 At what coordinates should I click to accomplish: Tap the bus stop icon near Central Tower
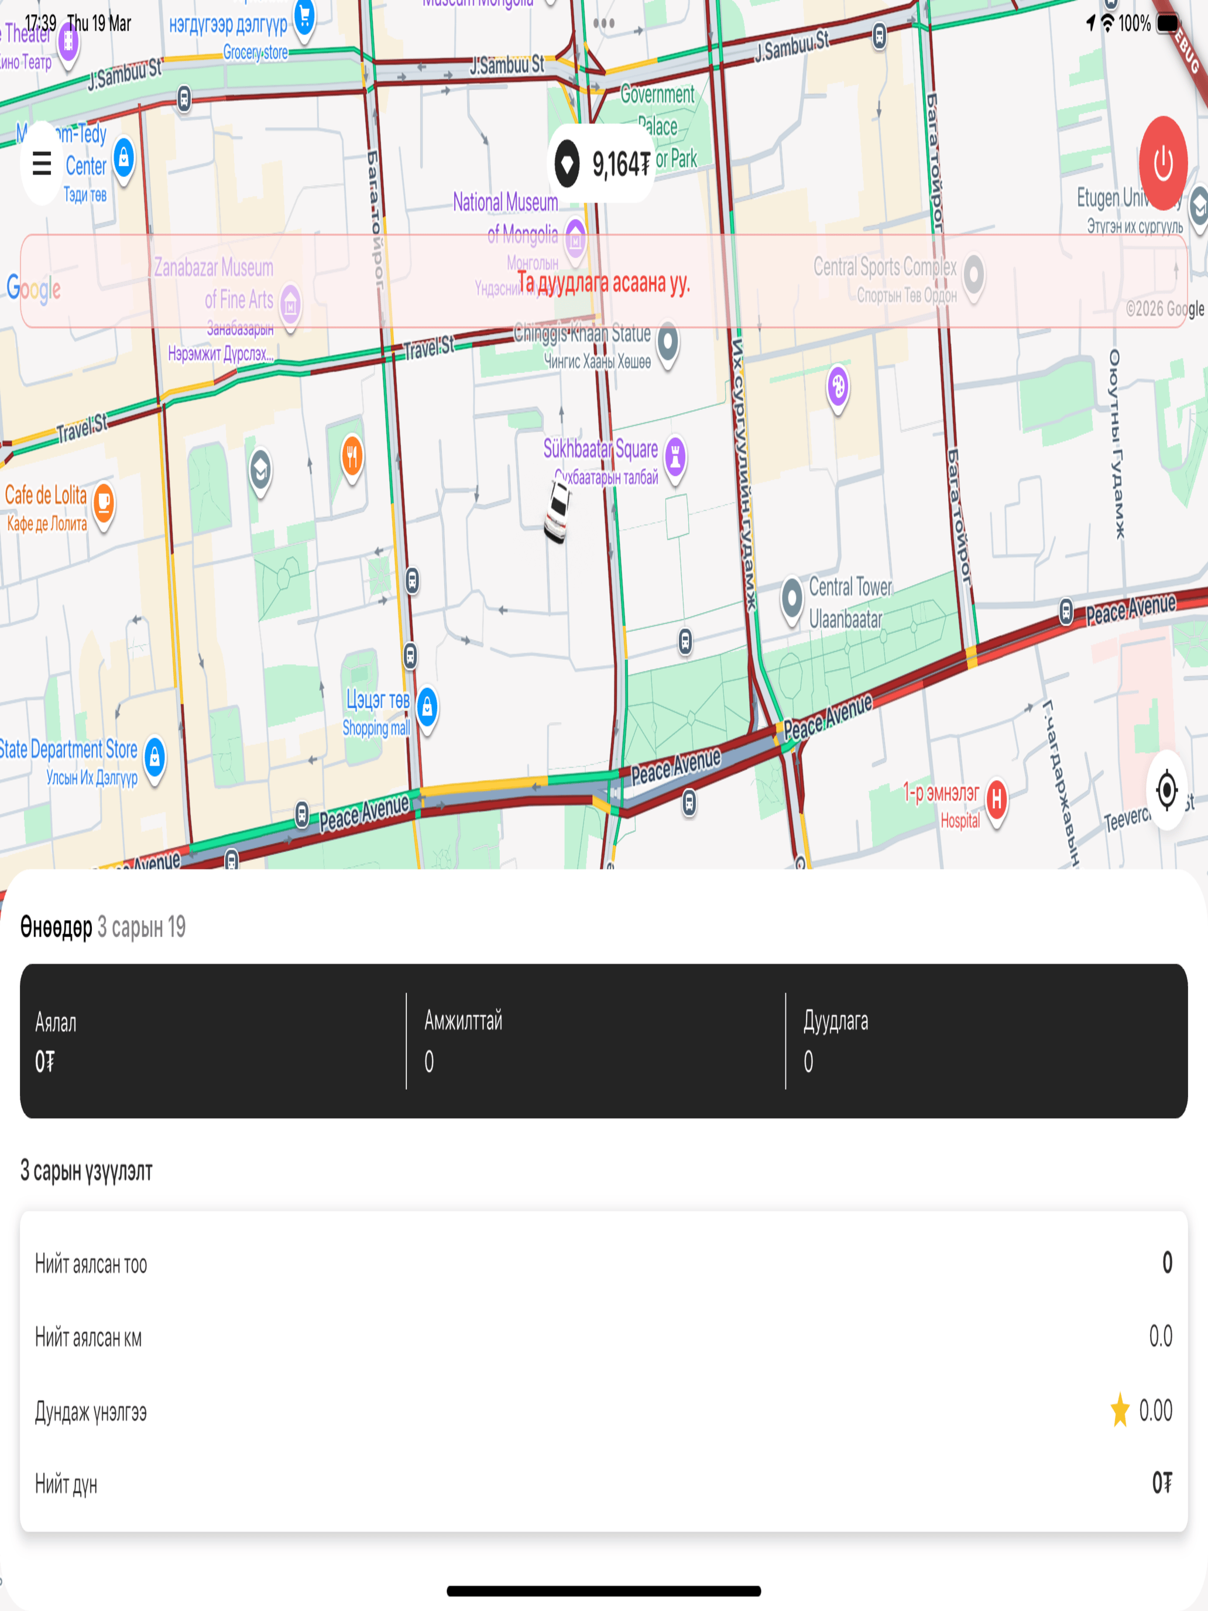coord(685,642)
